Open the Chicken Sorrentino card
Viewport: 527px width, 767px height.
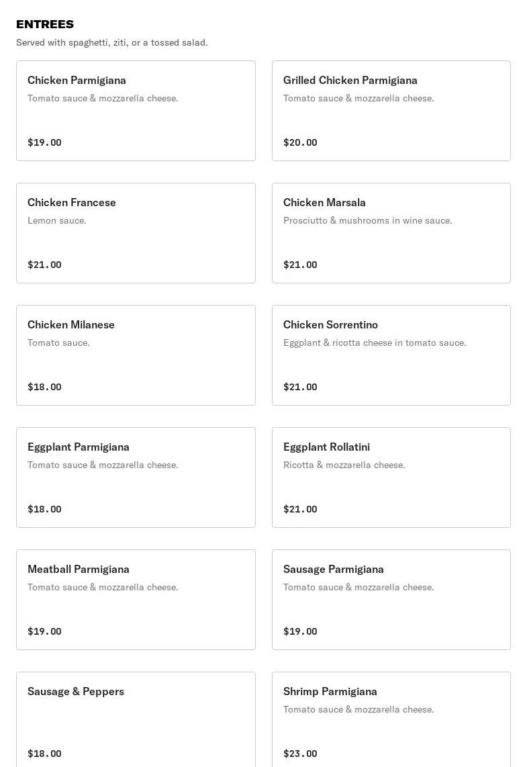(391, 355)
